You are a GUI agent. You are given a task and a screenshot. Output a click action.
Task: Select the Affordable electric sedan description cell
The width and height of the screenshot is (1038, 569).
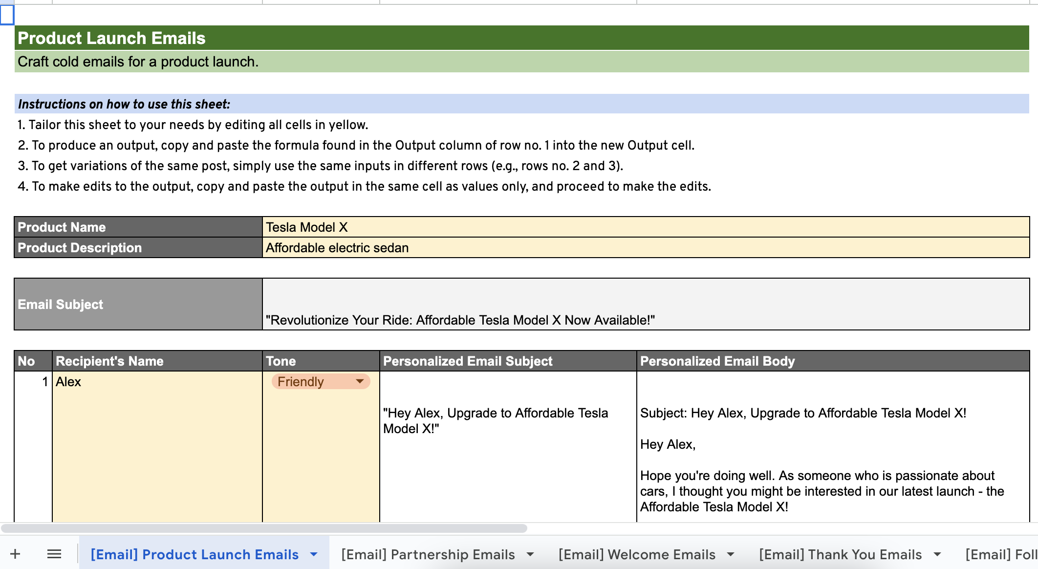pos(646,248)
